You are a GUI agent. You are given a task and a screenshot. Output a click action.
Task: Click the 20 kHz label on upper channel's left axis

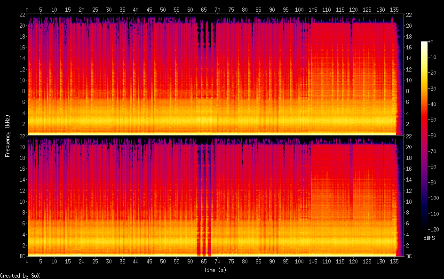tap(21, 25)
